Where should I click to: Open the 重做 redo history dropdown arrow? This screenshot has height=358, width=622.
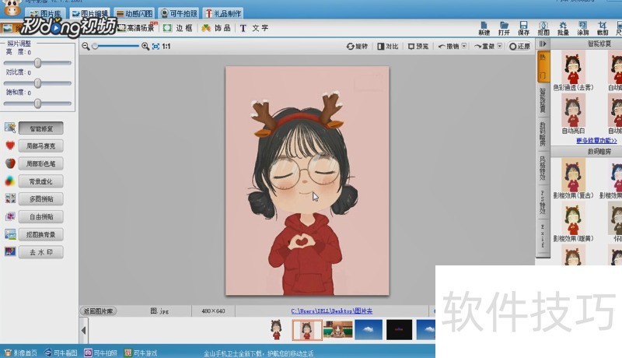pyautogui.click(x=500, y=46)
